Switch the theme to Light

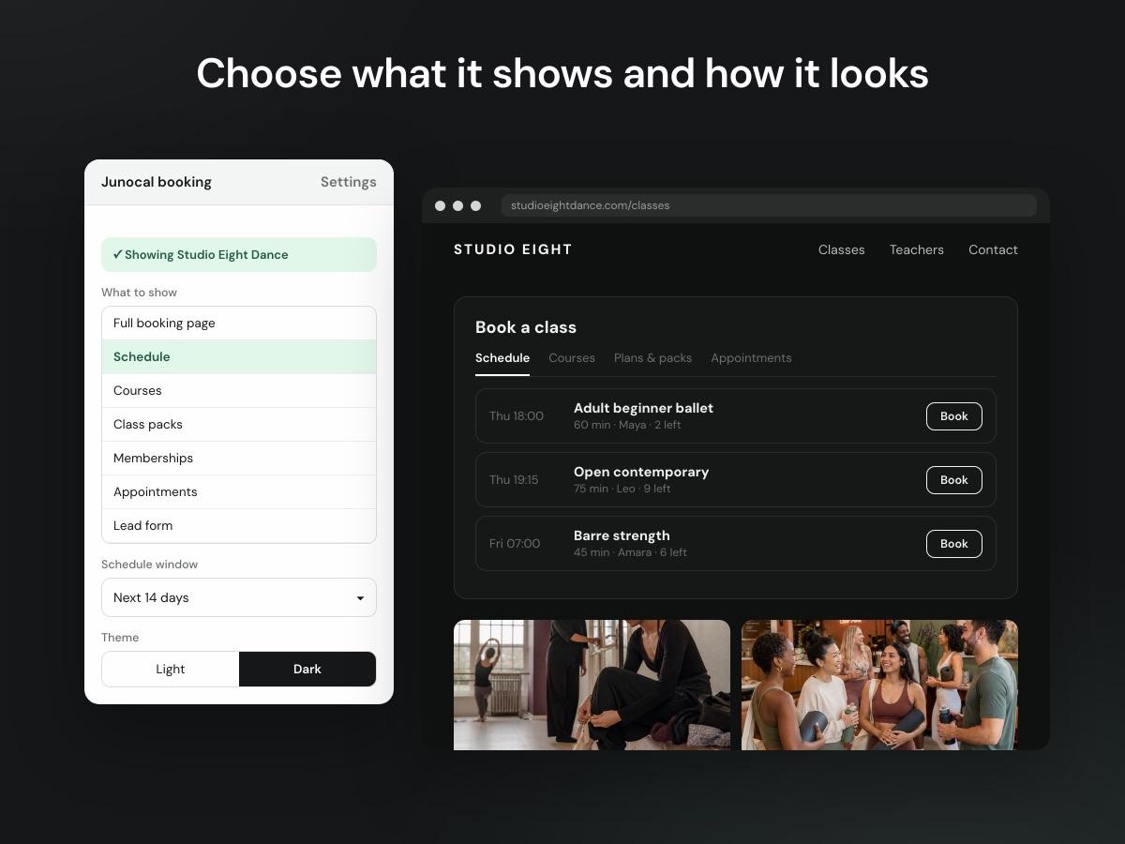pyautogui.click(x=171, y=669)
